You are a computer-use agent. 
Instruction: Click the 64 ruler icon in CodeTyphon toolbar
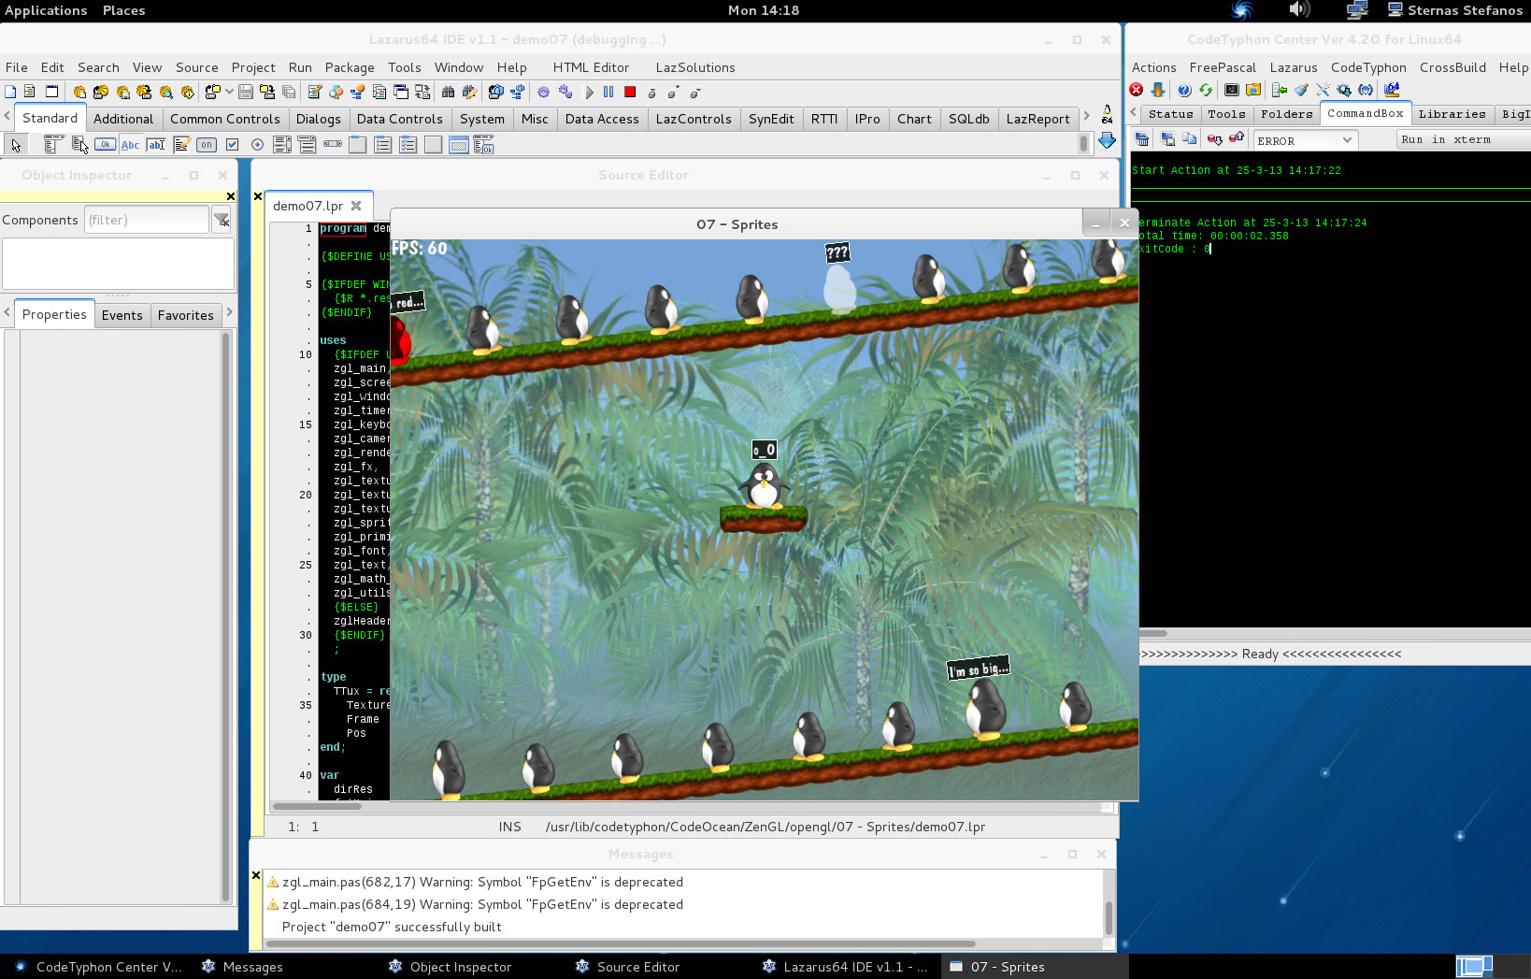click(x=1392, y=90)
